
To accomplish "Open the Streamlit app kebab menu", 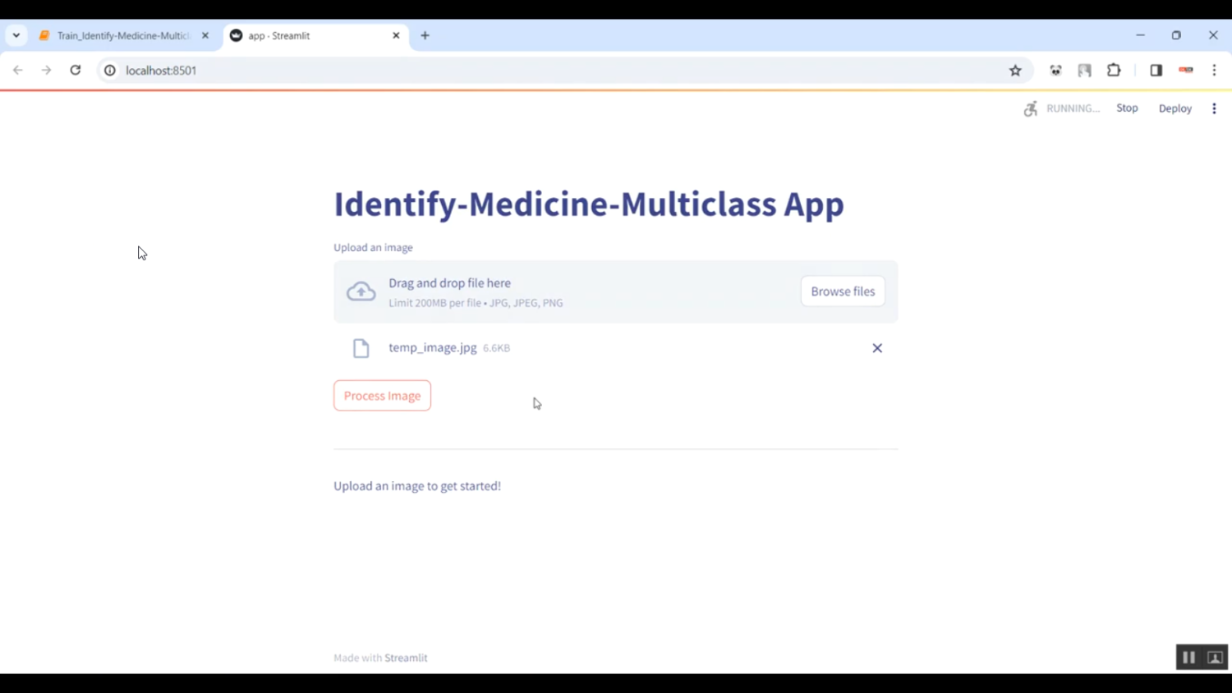I will [x=1214, y=108].
